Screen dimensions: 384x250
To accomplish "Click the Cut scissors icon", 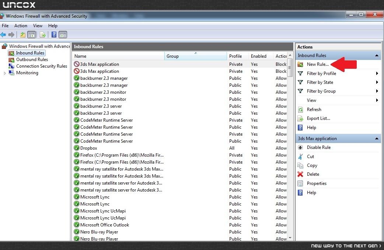I will [x=300, y=156].
